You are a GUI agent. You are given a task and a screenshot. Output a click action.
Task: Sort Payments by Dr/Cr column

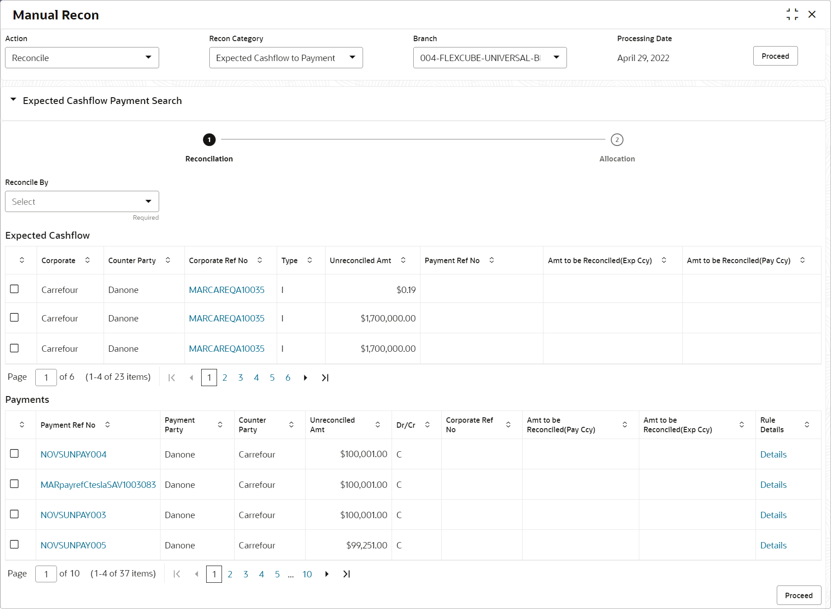coord(427,425)
